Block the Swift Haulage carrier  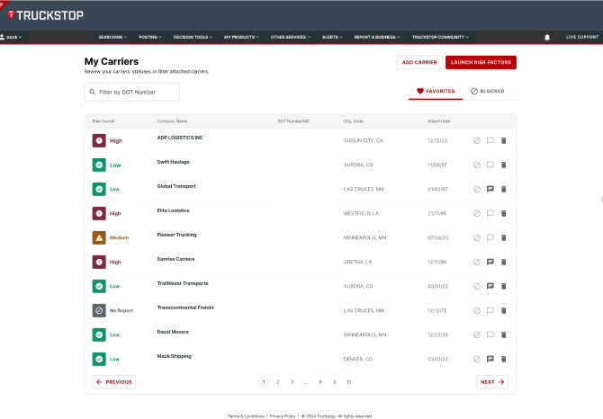coord(476,165)
